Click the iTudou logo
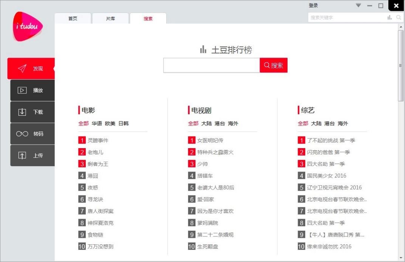 click(28, 26)
